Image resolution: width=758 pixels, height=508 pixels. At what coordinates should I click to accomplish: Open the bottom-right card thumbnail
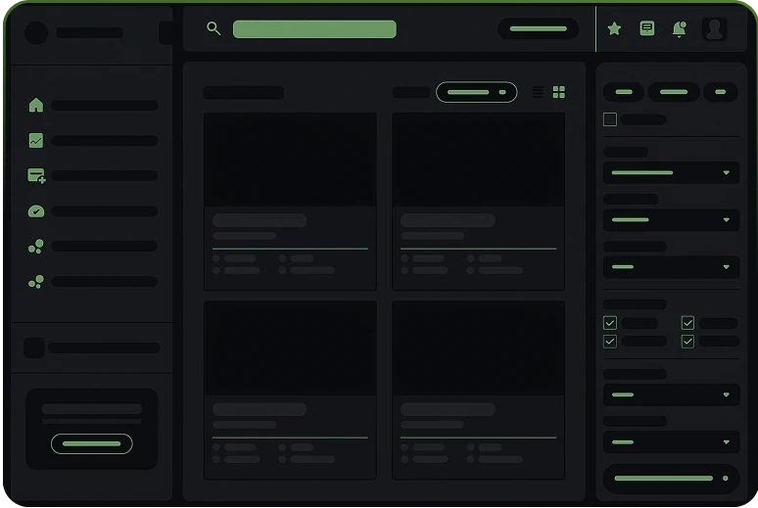coord(478,348)
